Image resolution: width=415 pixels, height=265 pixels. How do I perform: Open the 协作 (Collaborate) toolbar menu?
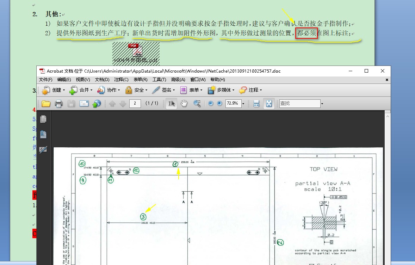point(109,90)
